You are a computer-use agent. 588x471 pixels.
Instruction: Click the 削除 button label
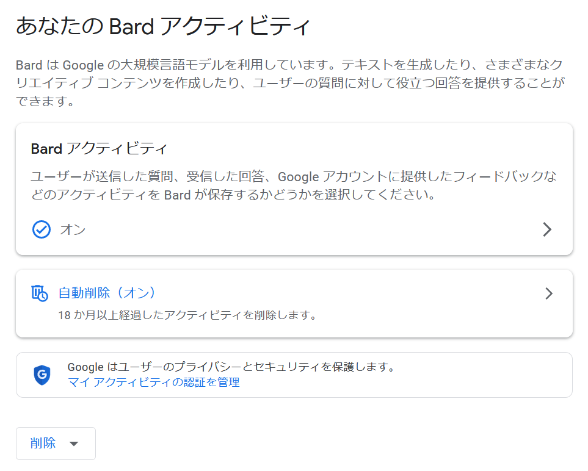(x=43, y=444)
